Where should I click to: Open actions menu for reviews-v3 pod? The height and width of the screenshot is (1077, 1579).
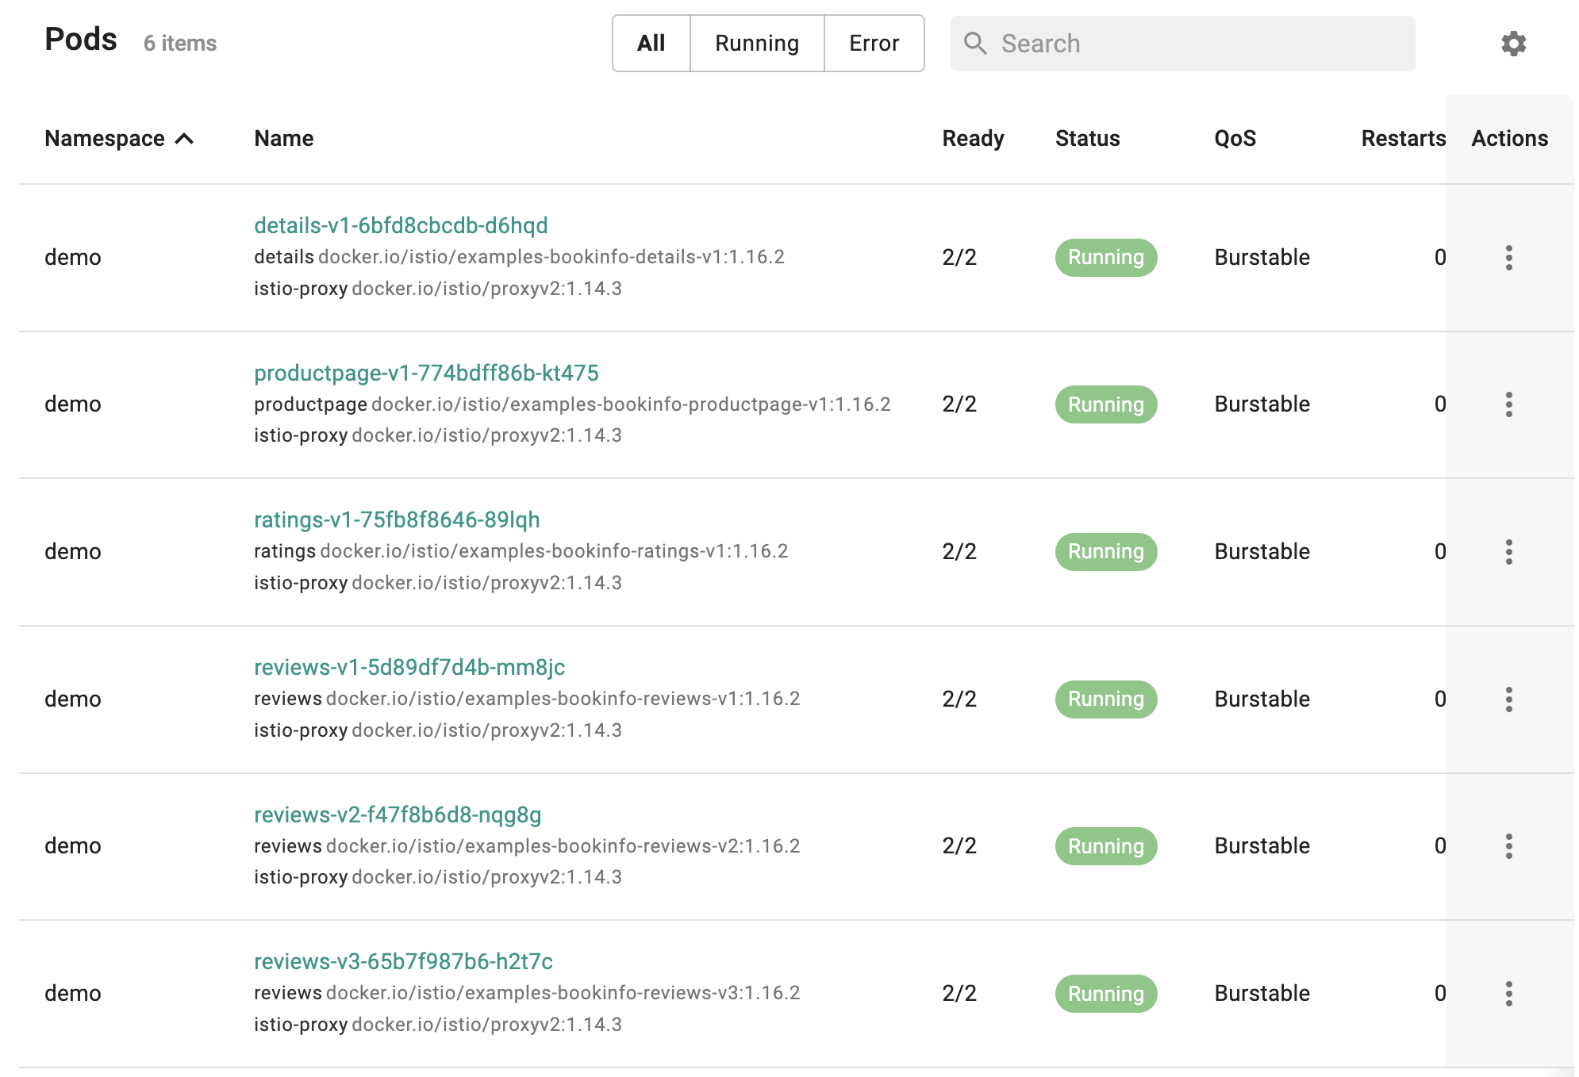coord(1508,994)
